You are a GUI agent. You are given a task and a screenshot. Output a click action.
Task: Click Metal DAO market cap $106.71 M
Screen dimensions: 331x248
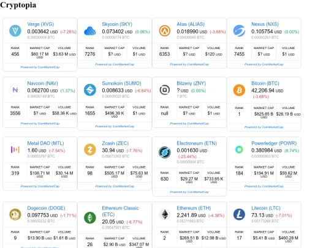40,173
